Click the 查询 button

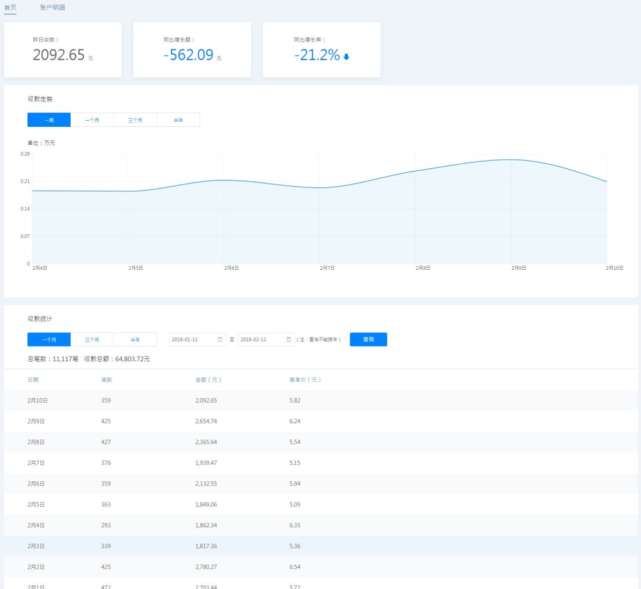[368, 339]
